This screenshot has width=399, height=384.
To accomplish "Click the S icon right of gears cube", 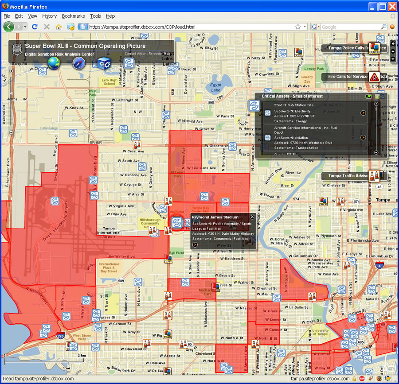I will tap(129, 63).
